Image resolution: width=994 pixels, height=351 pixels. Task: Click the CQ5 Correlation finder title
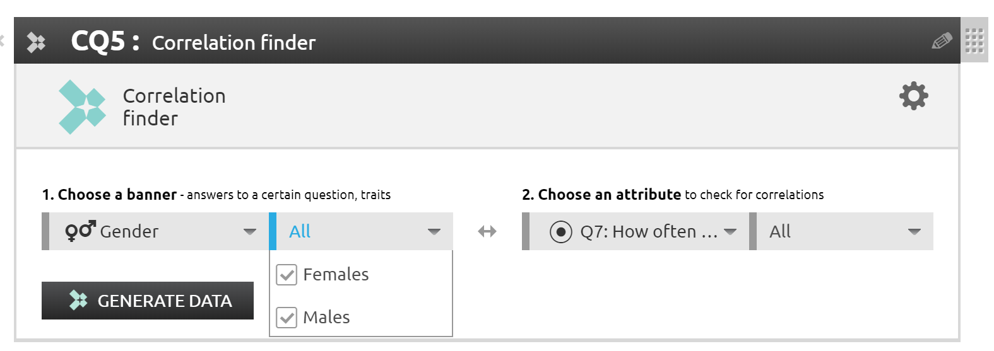tap(193, 42)
